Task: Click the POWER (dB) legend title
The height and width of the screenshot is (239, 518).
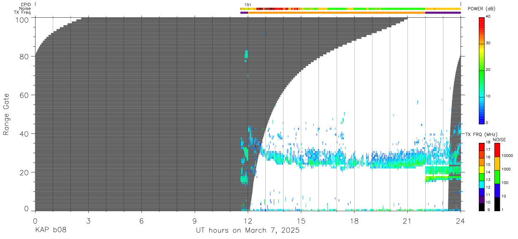Action: pos(482,9)
